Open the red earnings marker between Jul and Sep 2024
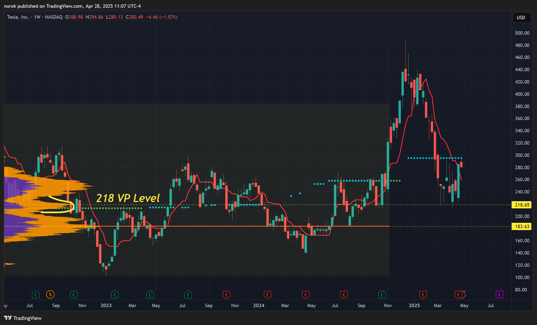This screenshot has height=325, width=537. 344,295
